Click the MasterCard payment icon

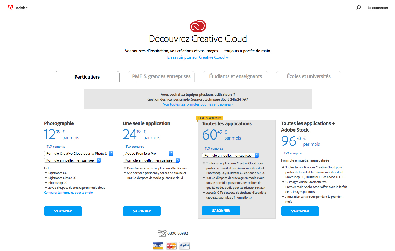click(x=171, y=246)
